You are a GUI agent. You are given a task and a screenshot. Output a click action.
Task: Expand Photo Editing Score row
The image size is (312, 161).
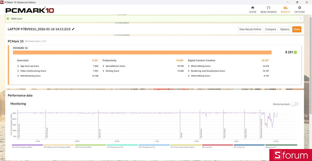[189, 66]
